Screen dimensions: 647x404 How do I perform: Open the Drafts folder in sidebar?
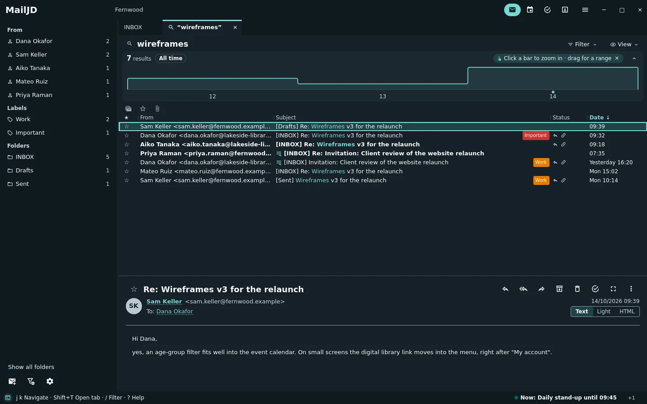click(58, 171)
